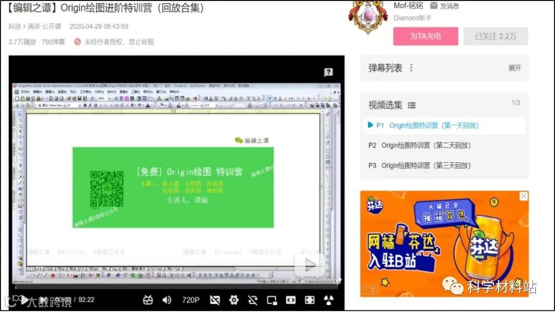Viewport: 555px width, 312px height.
Task: Seek on the video progress bar
Action: coord(176,286)
